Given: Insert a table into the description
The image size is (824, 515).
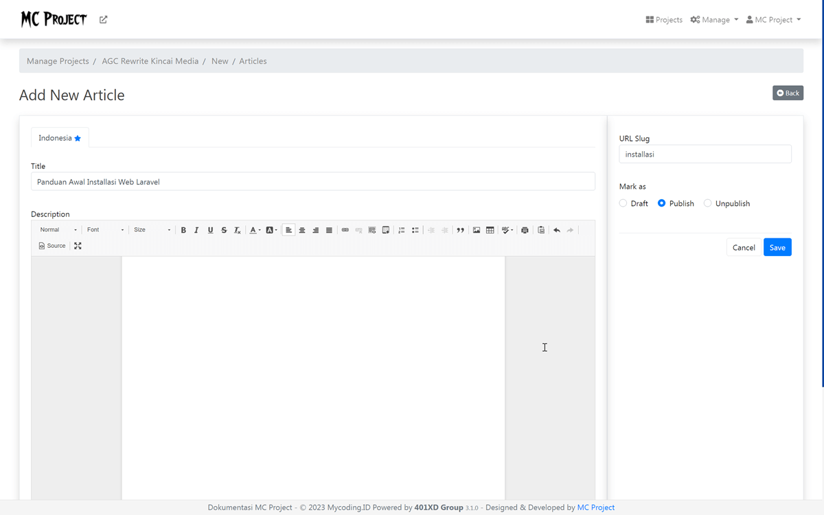Looking at the screenshot, I should 490,230.
